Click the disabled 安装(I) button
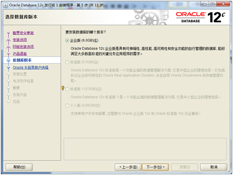Screen dimensions: 233x175 [x=185, y=167]
